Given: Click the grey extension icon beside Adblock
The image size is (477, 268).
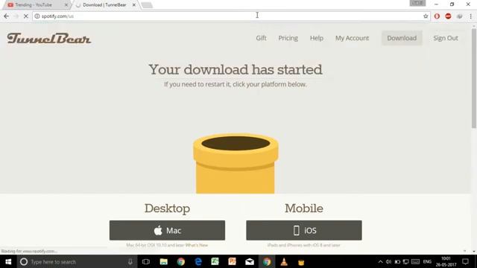Looking at the screenshot, I should tap(459, 16).
